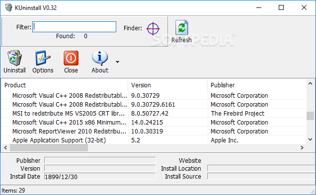Click the Uninstall trash bin icon
This screenshot has height=195, width=316.
point(14,58)
